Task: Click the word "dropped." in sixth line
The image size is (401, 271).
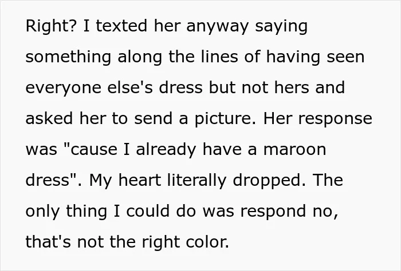Action: pos(269,181)
